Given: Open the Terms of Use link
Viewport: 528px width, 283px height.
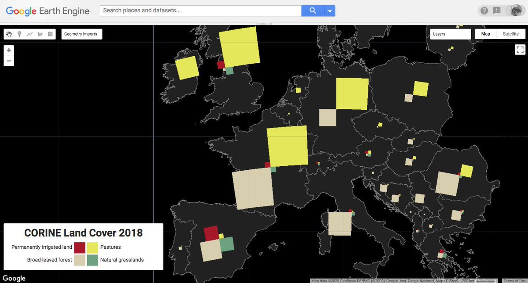Looking at the screenshot, I should click(514, 281).
